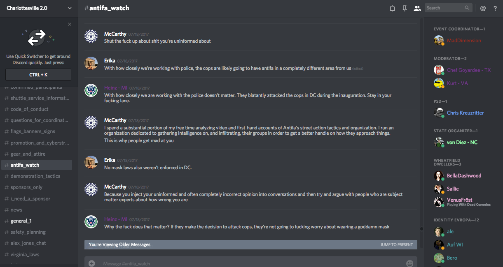Open MadDimension's member profile avatar
The image size is (503, 267).
point(439,40)
